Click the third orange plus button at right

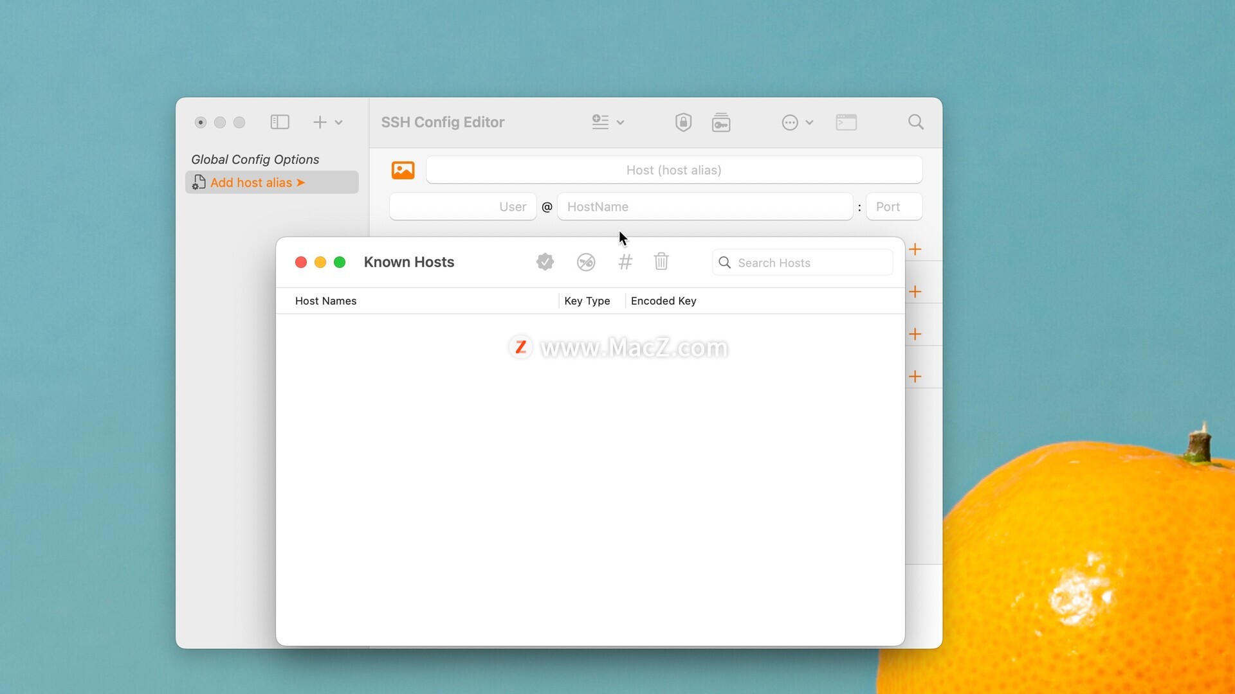pyautogui.click(x=915, y=334)
